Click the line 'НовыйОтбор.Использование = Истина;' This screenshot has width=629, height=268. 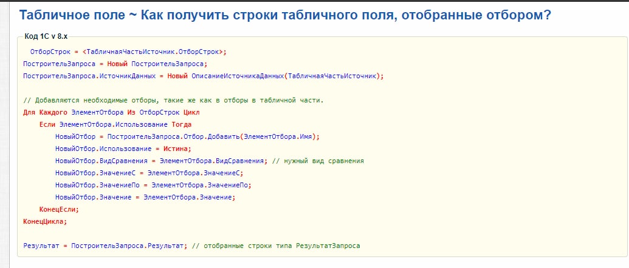(123, 149)
